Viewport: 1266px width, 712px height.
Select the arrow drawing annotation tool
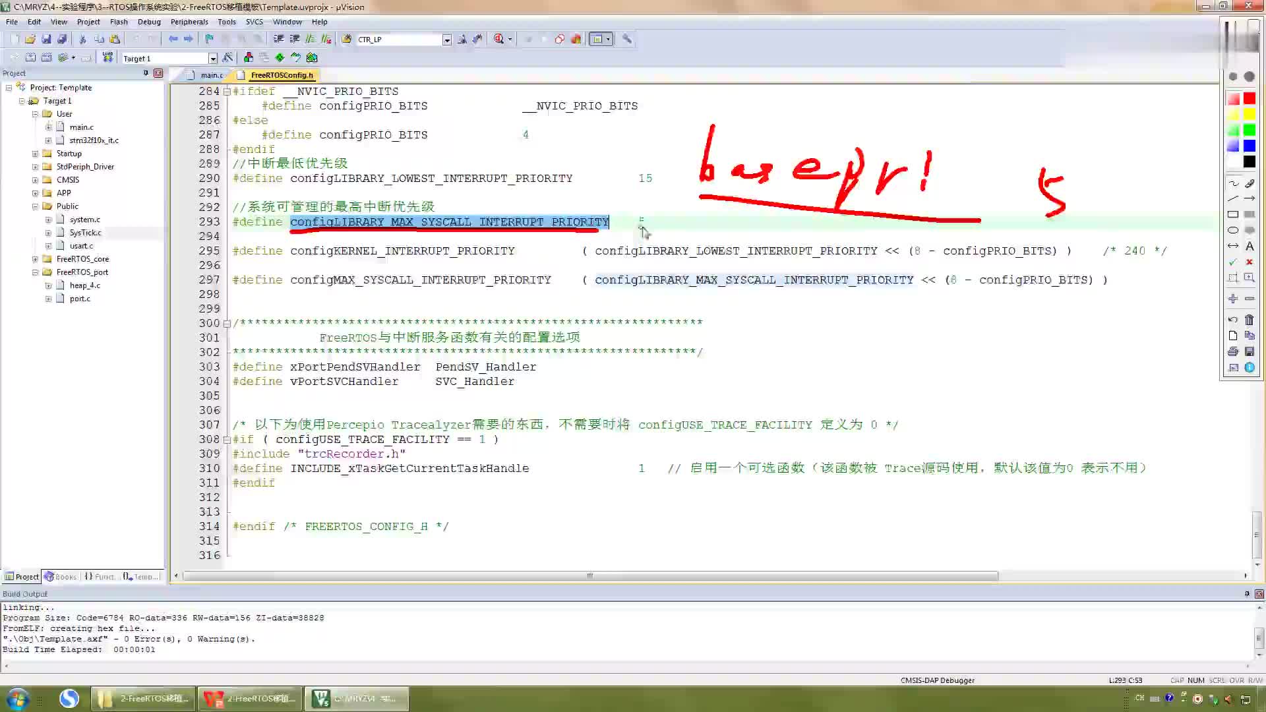coord(1250,198)
